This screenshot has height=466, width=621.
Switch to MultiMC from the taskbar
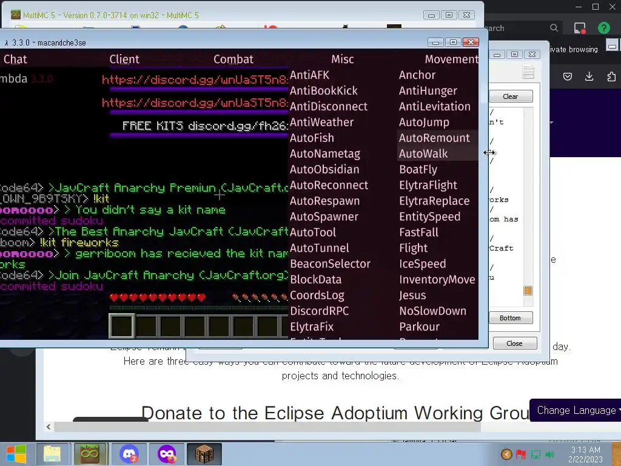pyautogui.click(x=90, y=454)
